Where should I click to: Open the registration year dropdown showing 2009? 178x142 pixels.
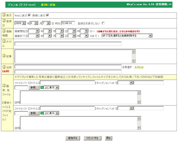[20, 23]
